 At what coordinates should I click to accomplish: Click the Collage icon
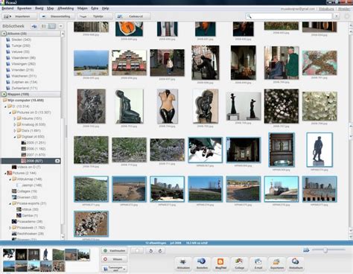click(239, 264)
